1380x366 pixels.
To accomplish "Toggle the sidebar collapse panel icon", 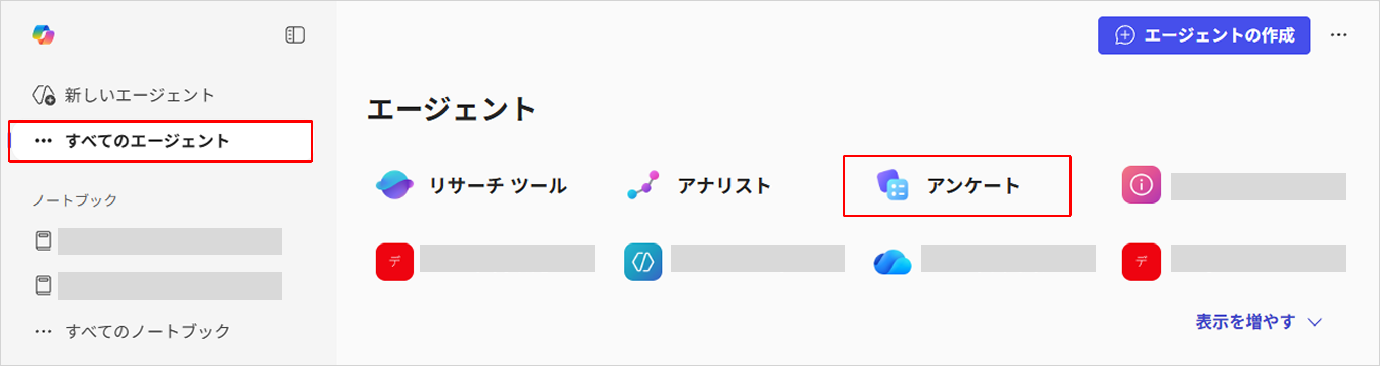I will [x=295, y=35].
